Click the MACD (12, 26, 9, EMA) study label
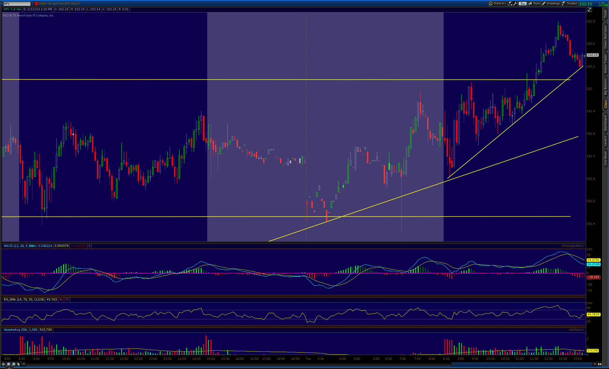This screenshot has height=369, width=609. pyautogui.click(x=20, y=246)
